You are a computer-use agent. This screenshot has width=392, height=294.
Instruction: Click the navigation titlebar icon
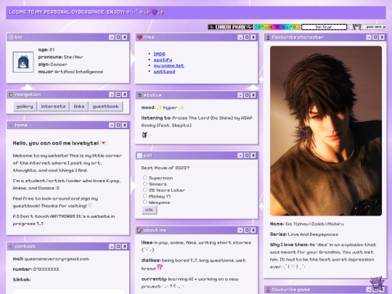pos(11,94)
